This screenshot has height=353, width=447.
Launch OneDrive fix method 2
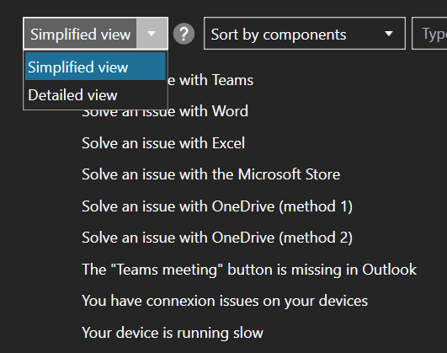[217, 238]
